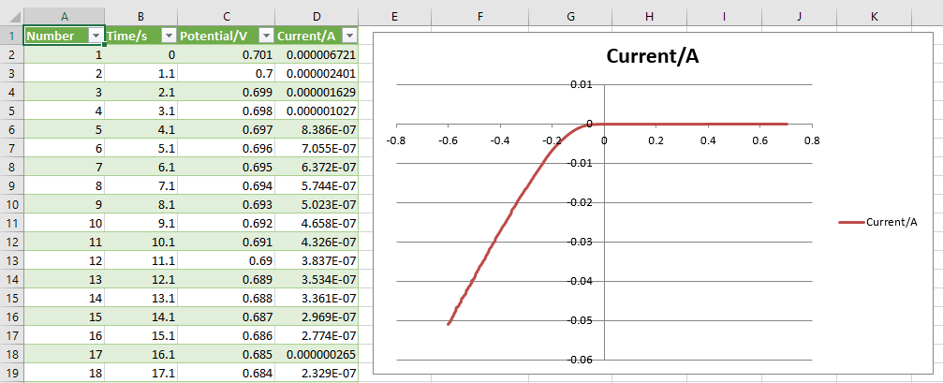The height and width of the screenshot is (383, 943).
Task: Select cell containing 8.386E-07
Action: click(x=316, y=129)
